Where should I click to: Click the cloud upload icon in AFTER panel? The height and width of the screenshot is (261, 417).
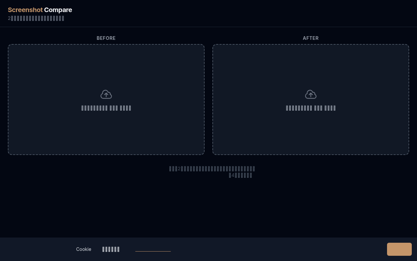click(311, 94)
